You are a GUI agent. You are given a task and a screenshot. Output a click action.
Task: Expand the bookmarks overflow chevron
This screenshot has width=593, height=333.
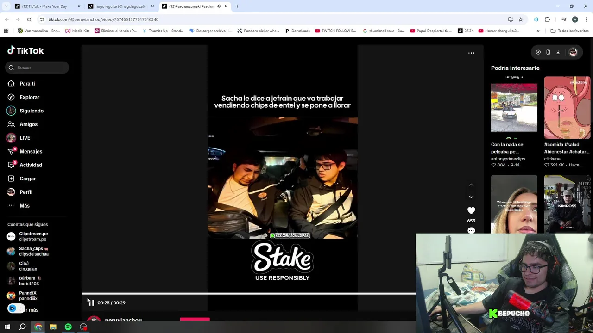[538, 31]
